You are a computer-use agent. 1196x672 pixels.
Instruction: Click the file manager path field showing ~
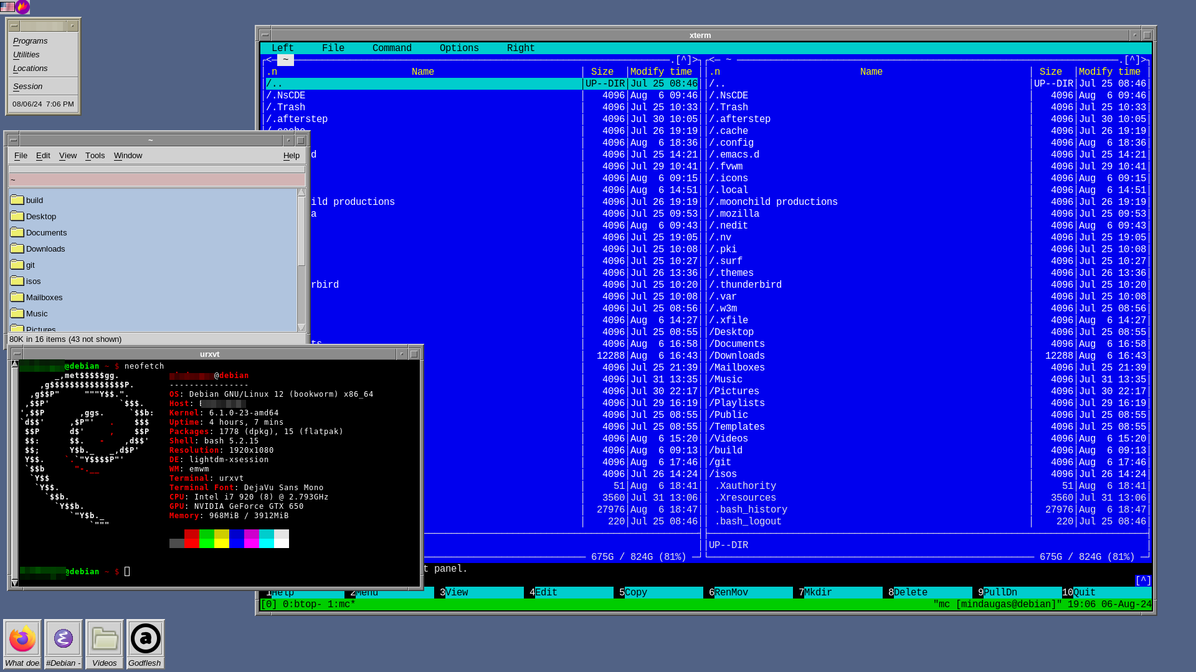coord(157,179)
